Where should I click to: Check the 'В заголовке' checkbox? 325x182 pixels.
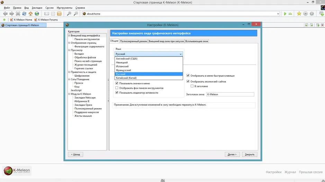point(192,86)
